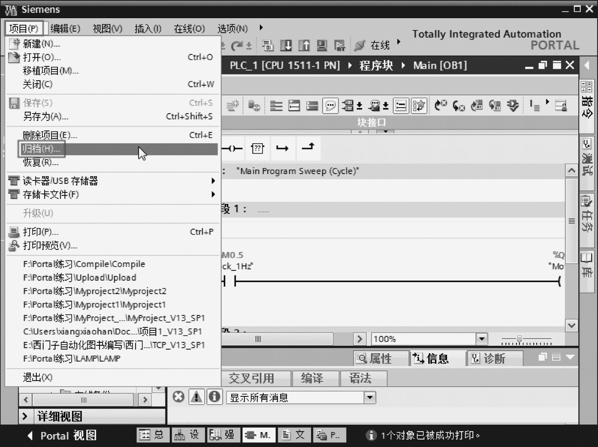The height and width of the screenshot is (447, 598).
Task: Click the go online plug icon
Action: point(359,45)
